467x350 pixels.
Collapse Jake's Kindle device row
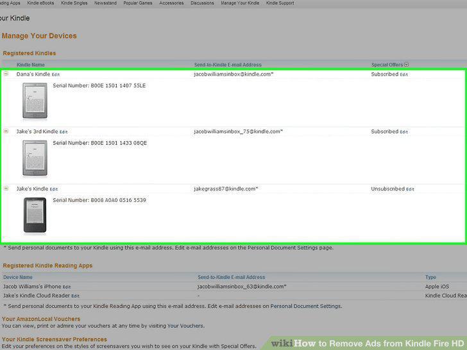(6, 188)
